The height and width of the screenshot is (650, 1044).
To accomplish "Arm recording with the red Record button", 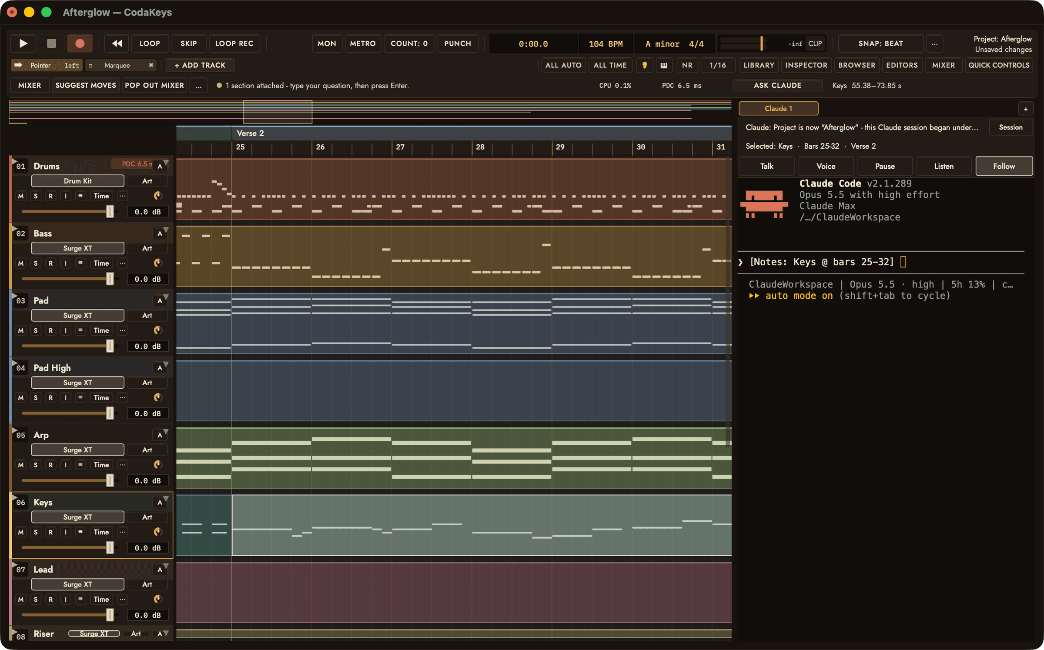I will coord(80,43).
